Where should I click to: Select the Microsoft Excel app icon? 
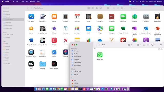[123, 28]
